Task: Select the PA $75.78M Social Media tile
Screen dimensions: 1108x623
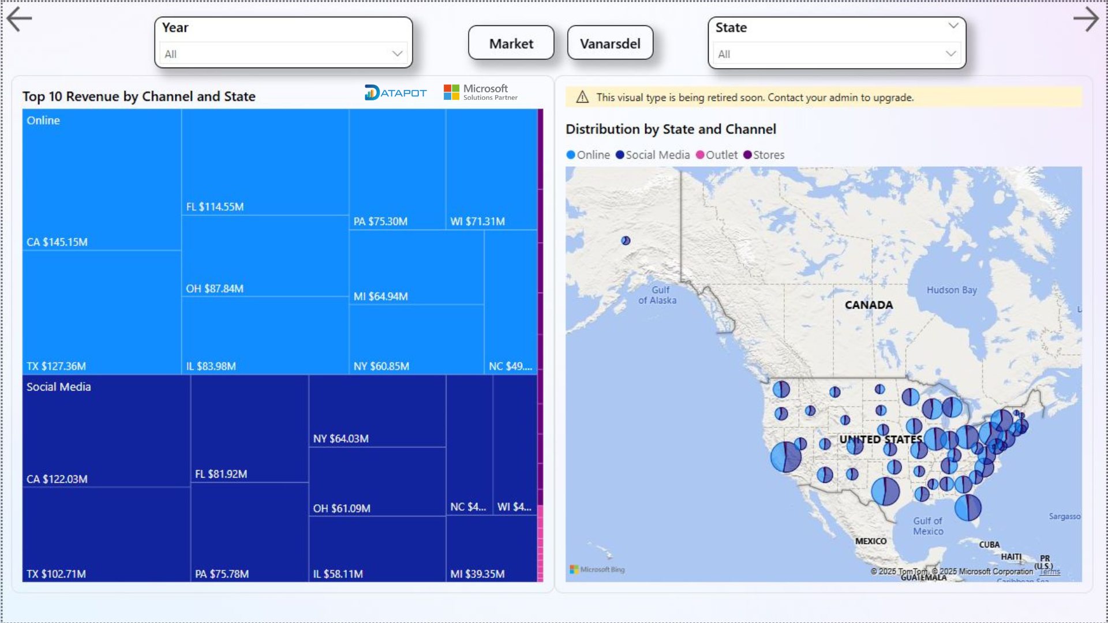Action: coord(249,532)
